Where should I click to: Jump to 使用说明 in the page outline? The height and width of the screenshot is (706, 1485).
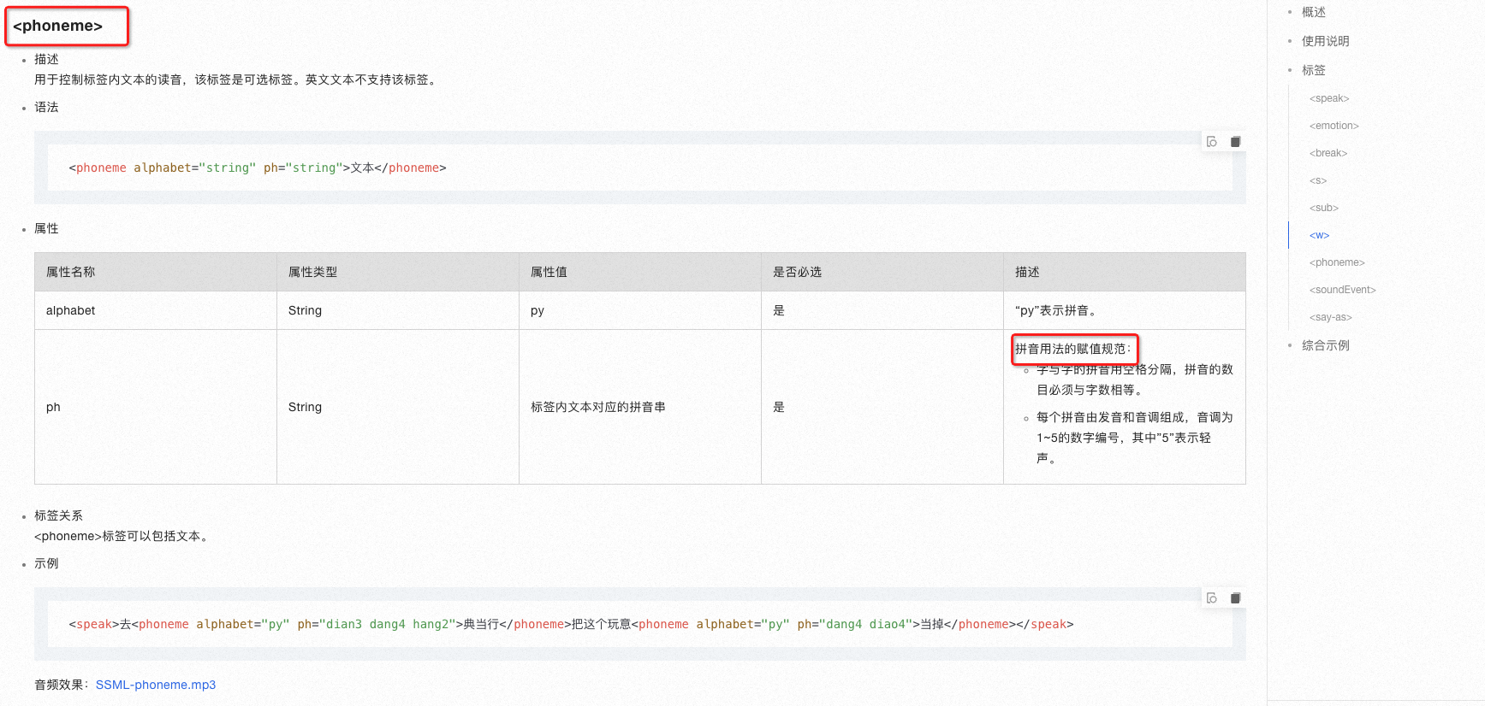[x=1325, y=41]
